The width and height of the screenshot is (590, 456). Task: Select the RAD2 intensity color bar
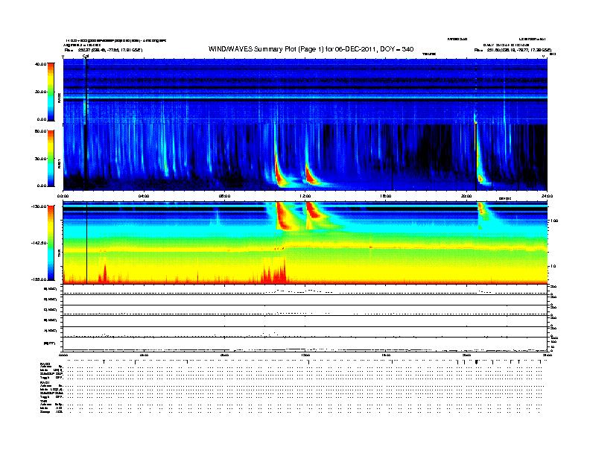[51, 92]
